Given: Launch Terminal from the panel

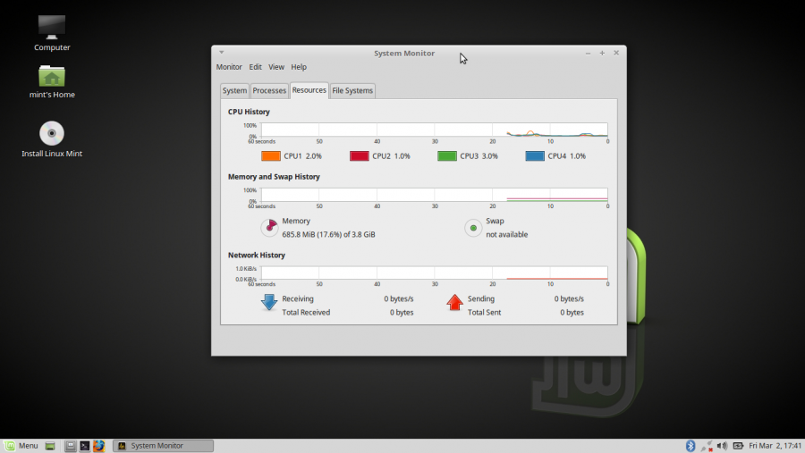Looking at the screenshot, I should (85, 446).
